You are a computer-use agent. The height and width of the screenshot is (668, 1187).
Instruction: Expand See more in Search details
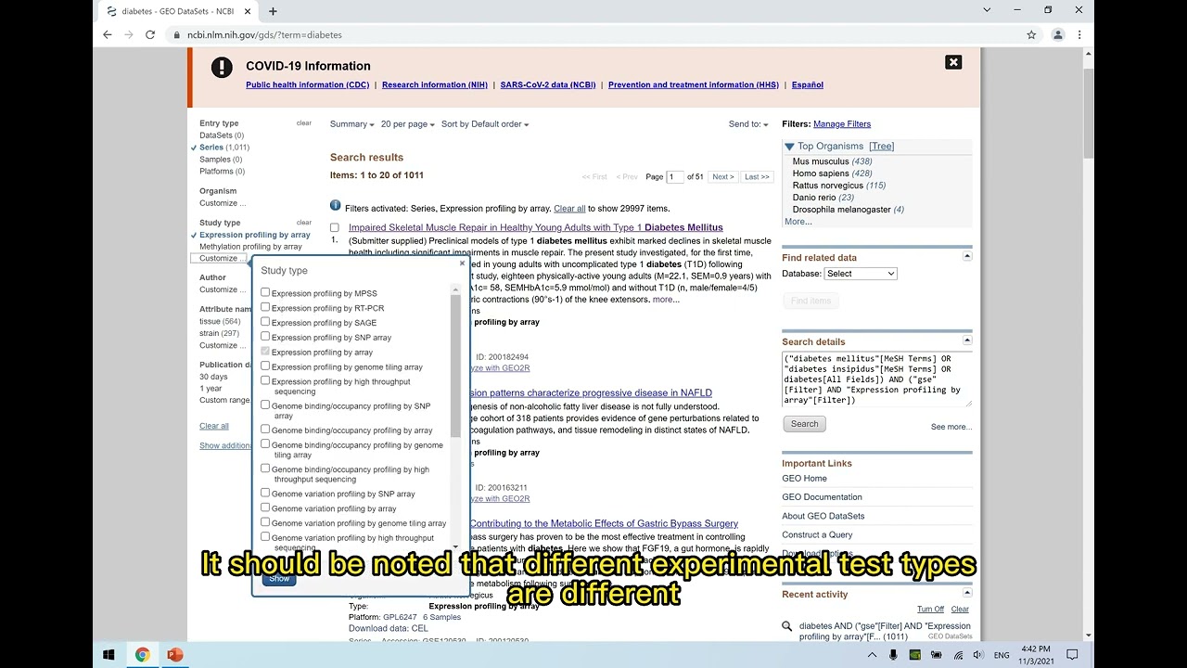point(951,427)
